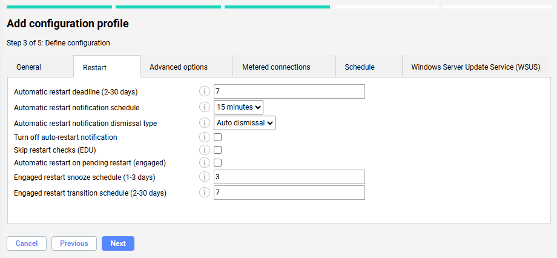Click info icon for Engaged restart snooze schedule
The height and width of the screenshot is (258, 557).
pos(205,177)
